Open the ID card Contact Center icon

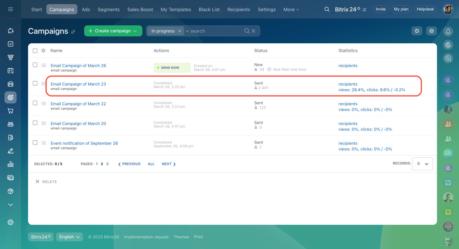point(10,177)
